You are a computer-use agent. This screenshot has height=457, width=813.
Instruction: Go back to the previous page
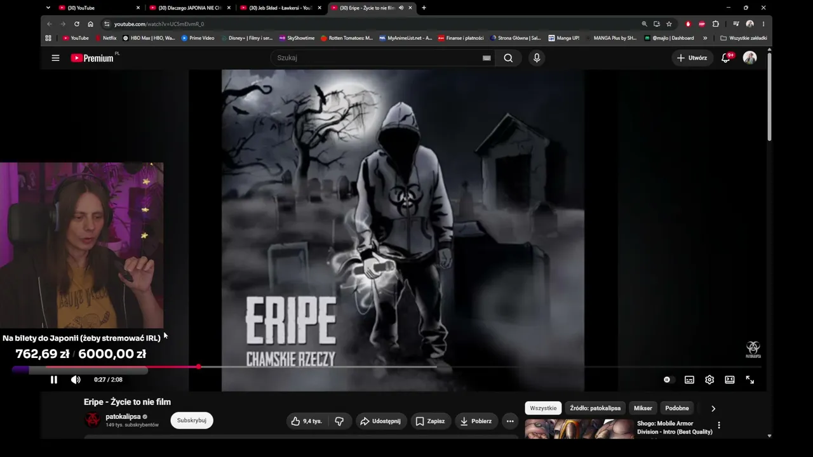tap(50, 24)
